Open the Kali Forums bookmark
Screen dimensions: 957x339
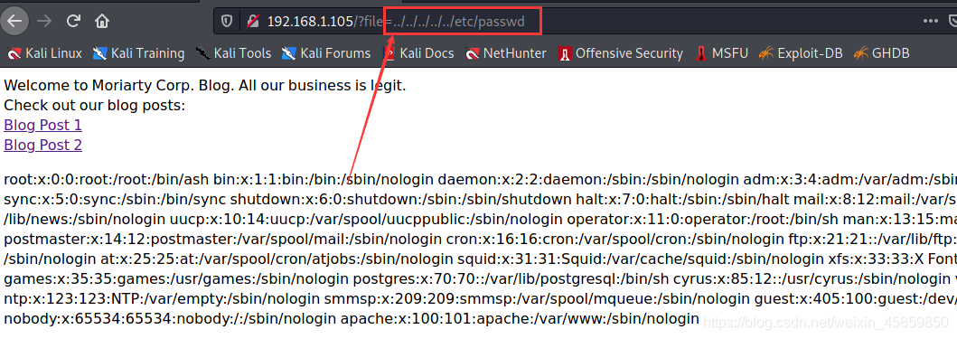tap(326, 53)
